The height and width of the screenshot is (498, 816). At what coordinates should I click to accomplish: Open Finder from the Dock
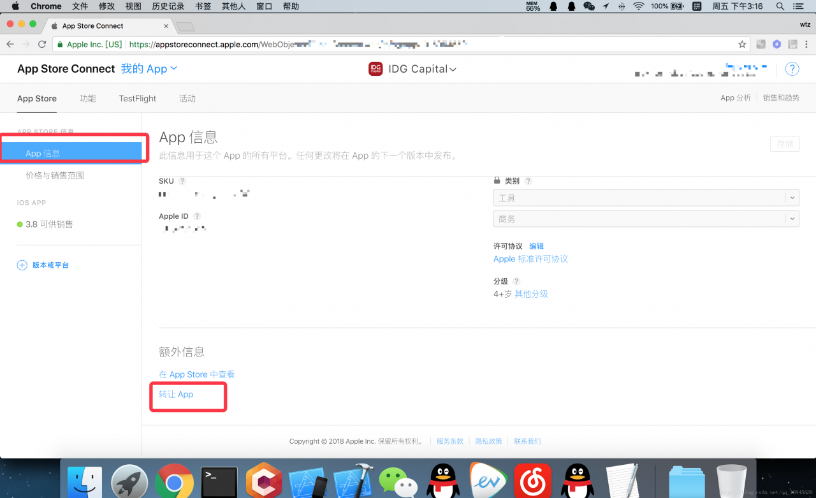coord(85,483)
